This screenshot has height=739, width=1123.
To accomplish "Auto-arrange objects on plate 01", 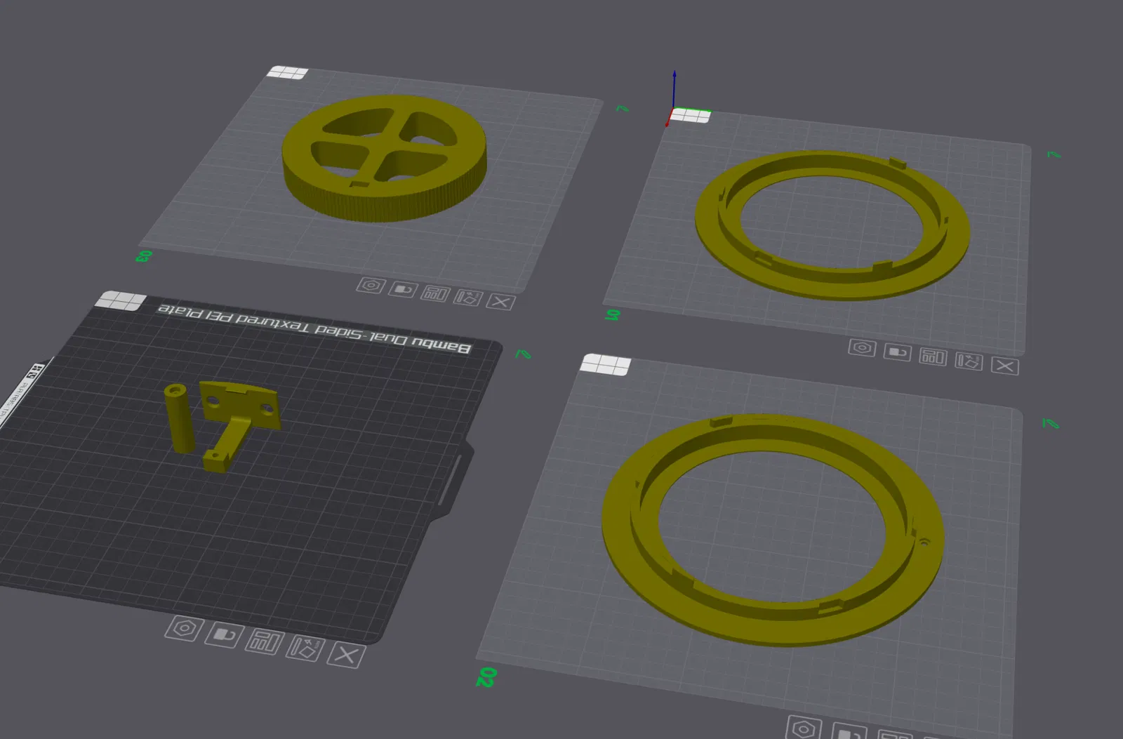I will pyautogui.click(x=933, y=357).
